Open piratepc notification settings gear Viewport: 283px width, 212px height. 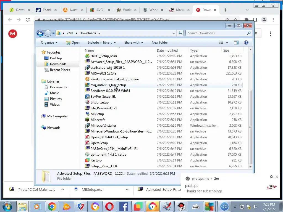pyautogui.click(x=271, y=177)
